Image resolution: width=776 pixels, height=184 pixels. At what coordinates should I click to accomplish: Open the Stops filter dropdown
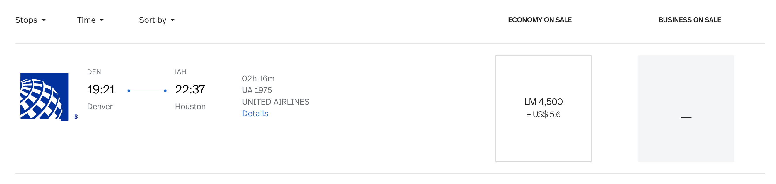(x=30, y=20)
